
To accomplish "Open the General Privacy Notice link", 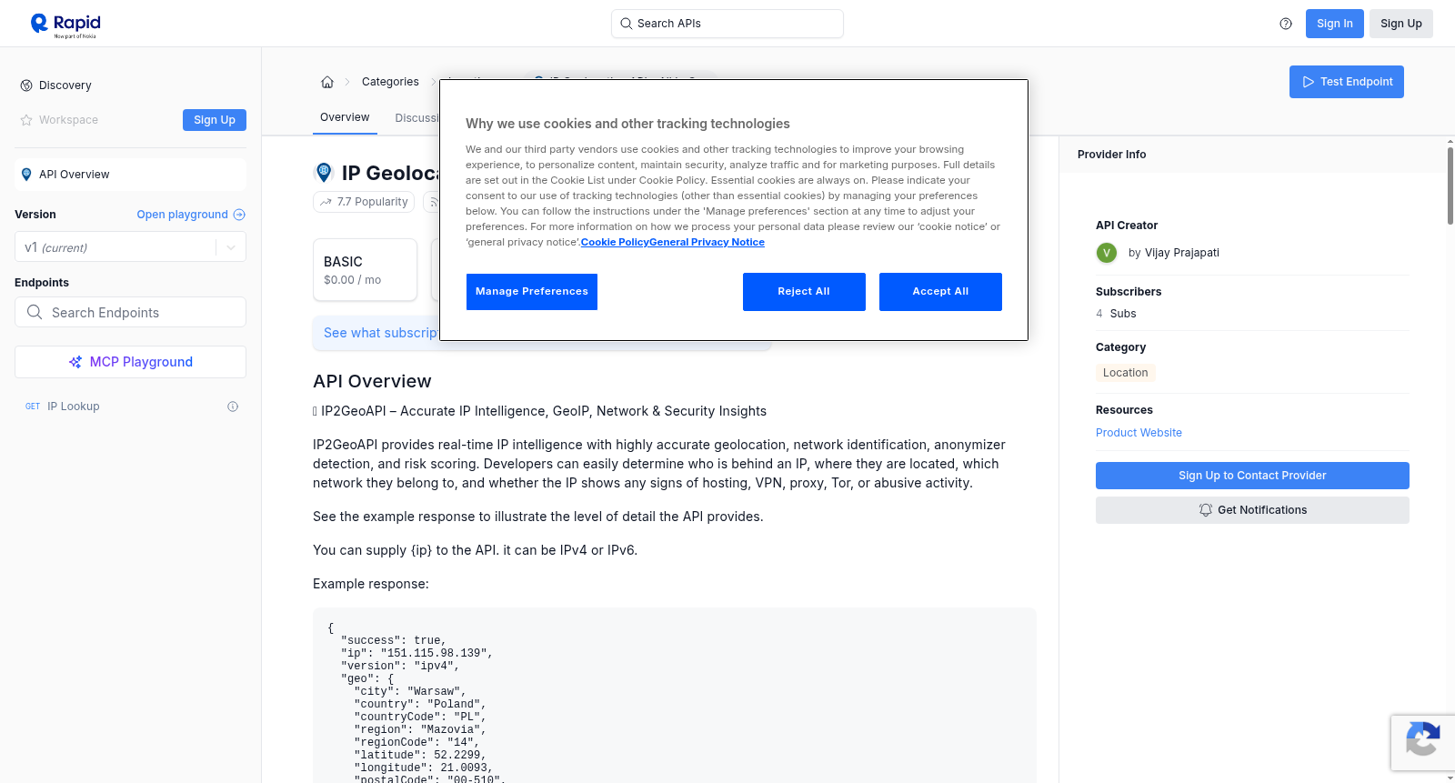I will pyautogui.click(x=707, y=242).
